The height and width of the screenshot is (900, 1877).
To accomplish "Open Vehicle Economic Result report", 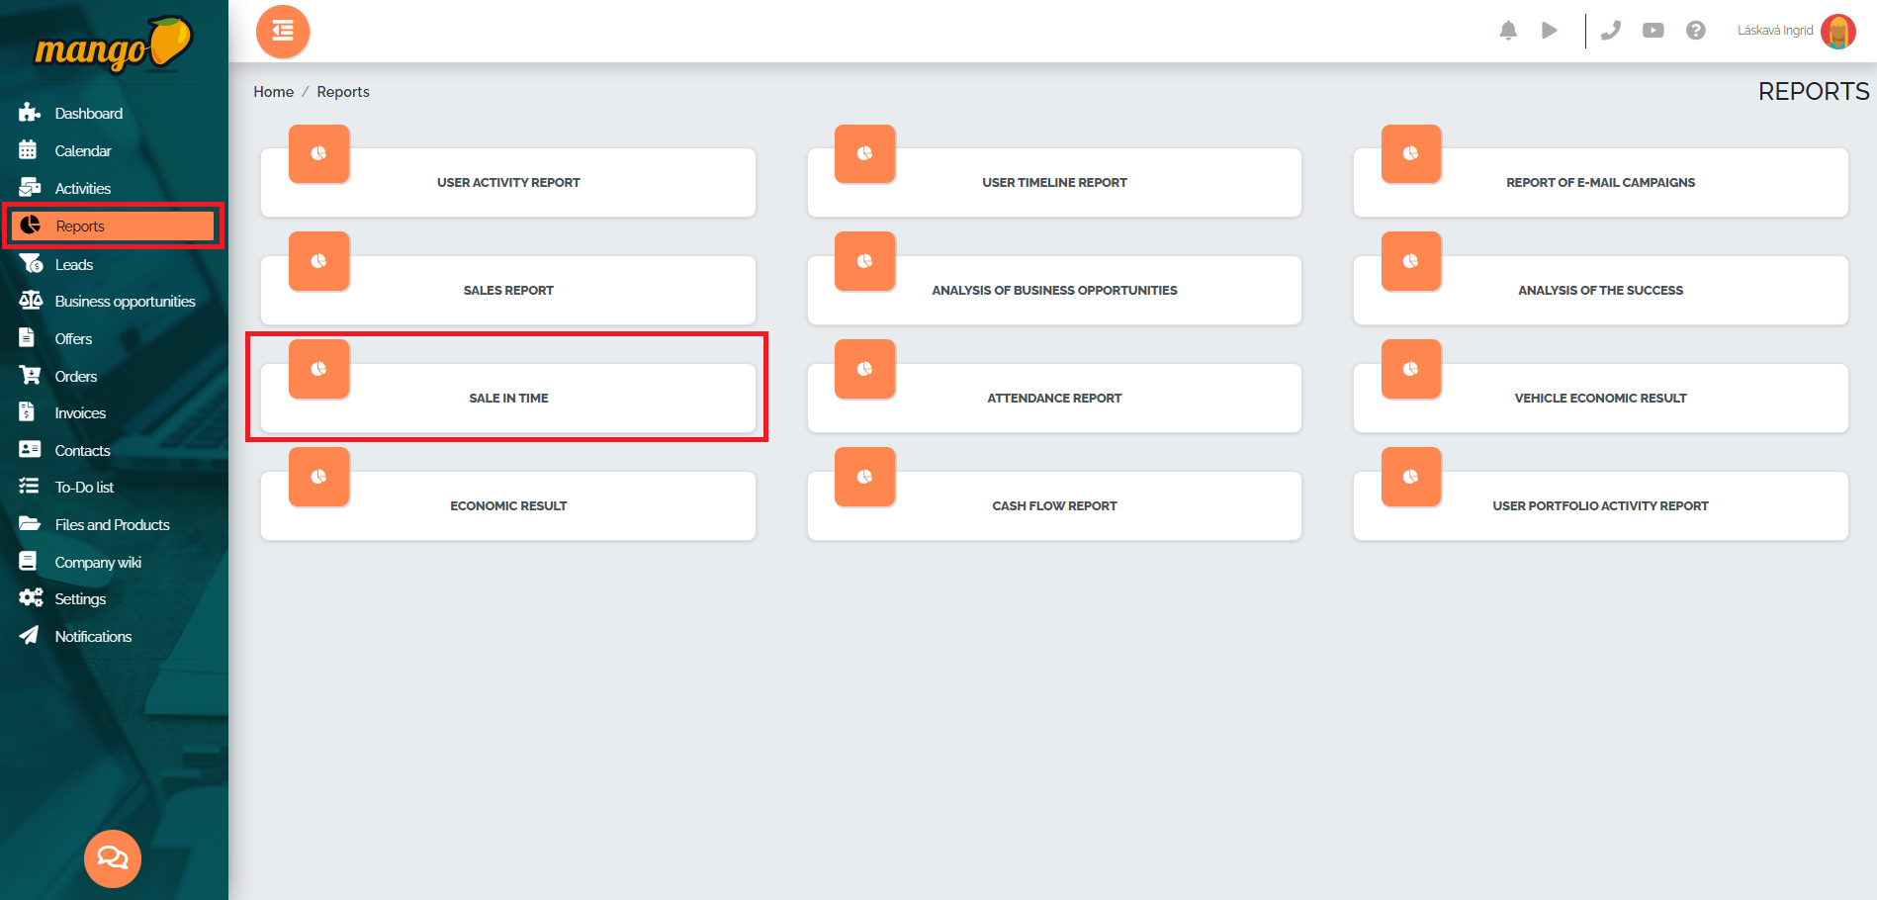I will pyautogui.click(x=1600, y=399).
